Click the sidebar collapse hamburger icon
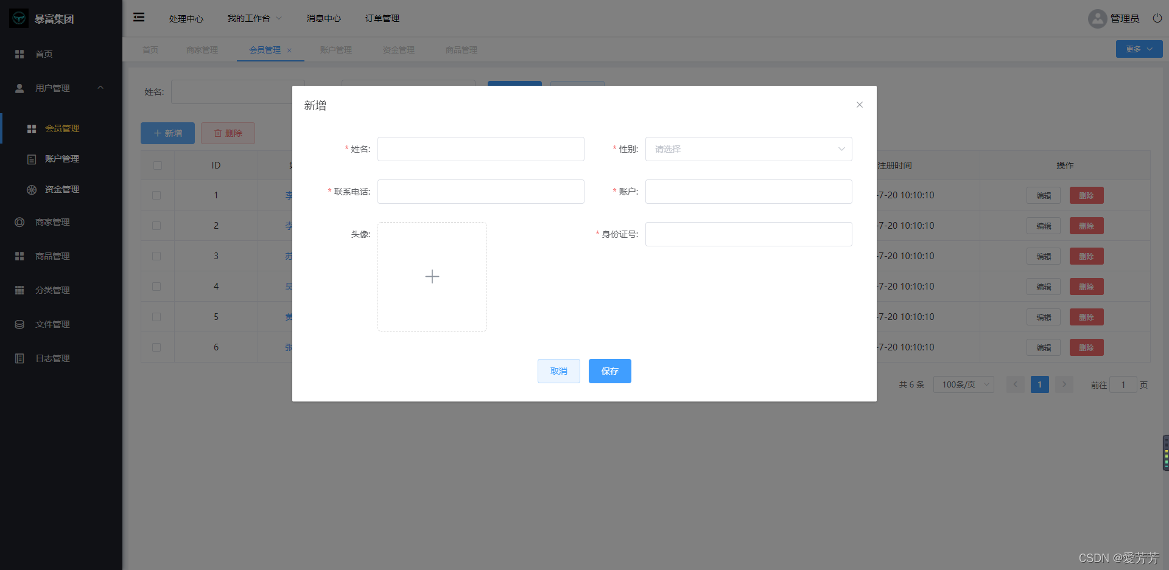 click(x=139, y=17)
